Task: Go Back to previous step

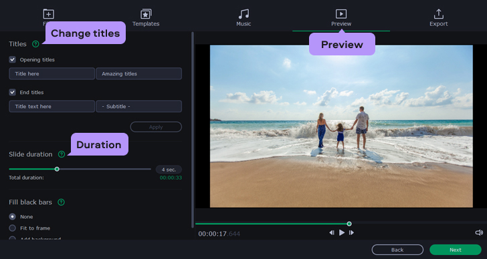Action: pyautogui.click(x=397, y=250)
